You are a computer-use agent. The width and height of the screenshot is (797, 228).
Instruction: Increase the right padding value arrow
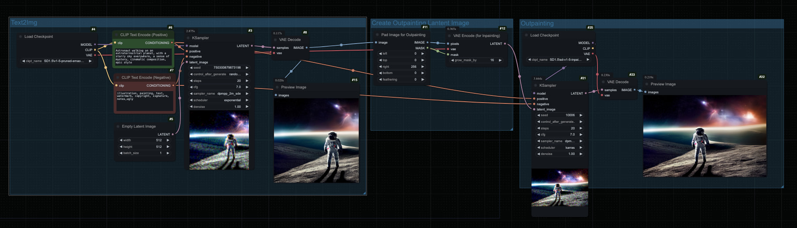click(423, 66)
